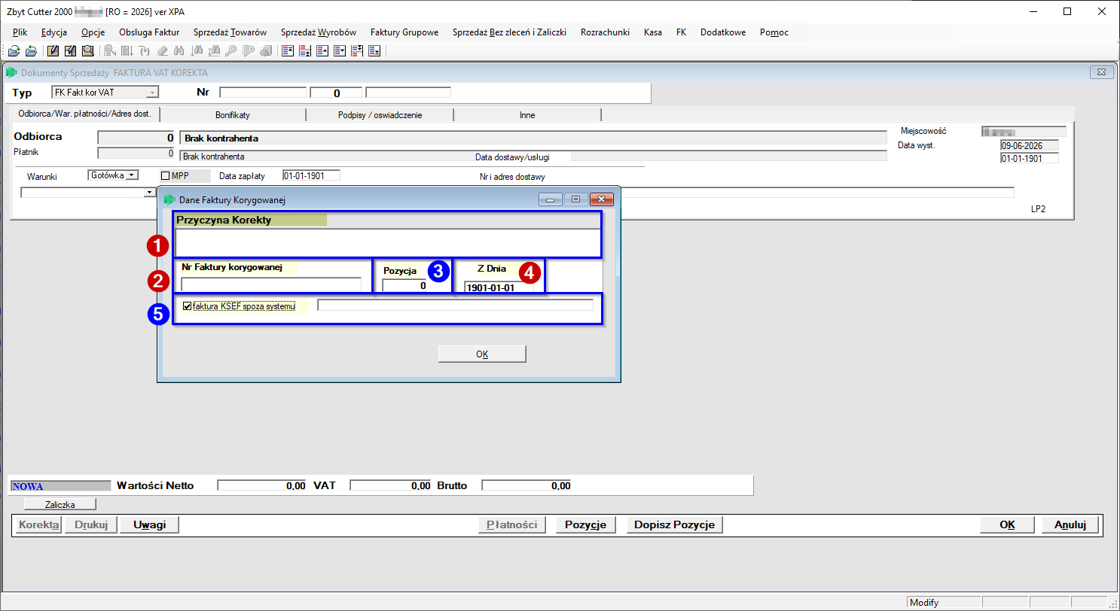Open the Pomoc menu
Screen dimensions: 1120x611
774,32
